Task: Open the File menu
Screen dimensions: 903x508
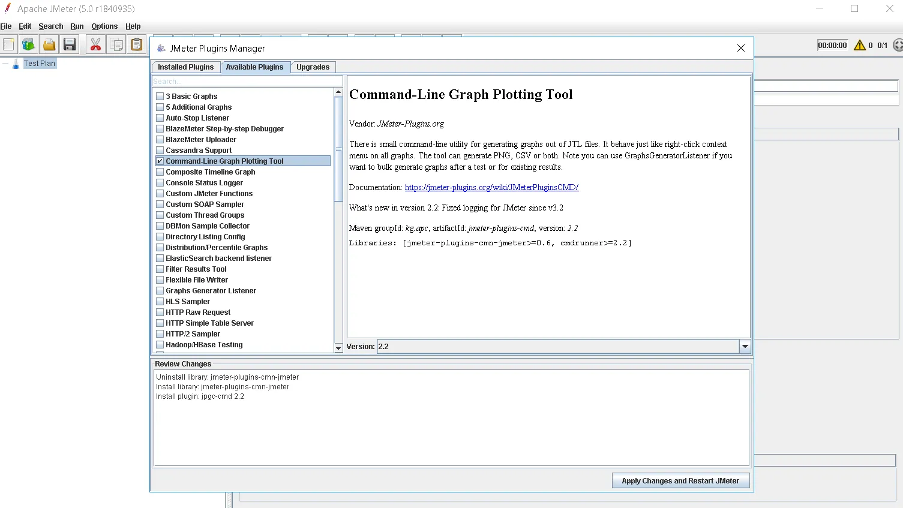Action: [6, 26]
